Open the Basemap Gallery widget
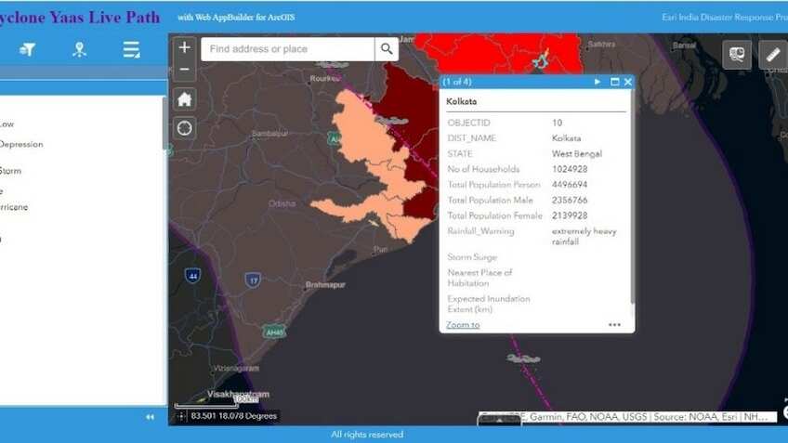This screenshot has width=788, height=443. 737,55
